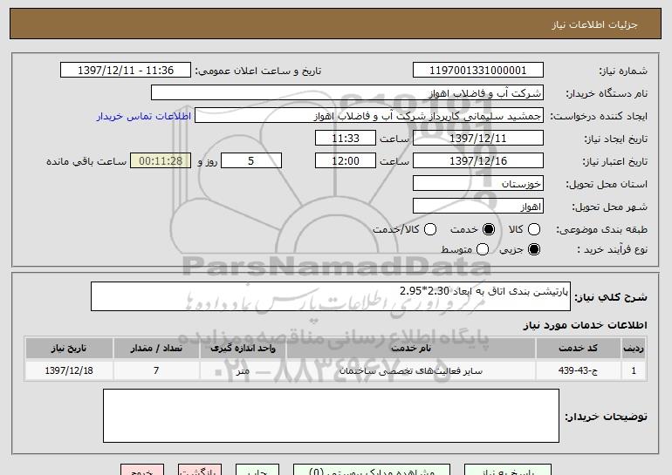Click the unit cell متر
Viewport: 672px width, 475px height.
pos(243,370)
